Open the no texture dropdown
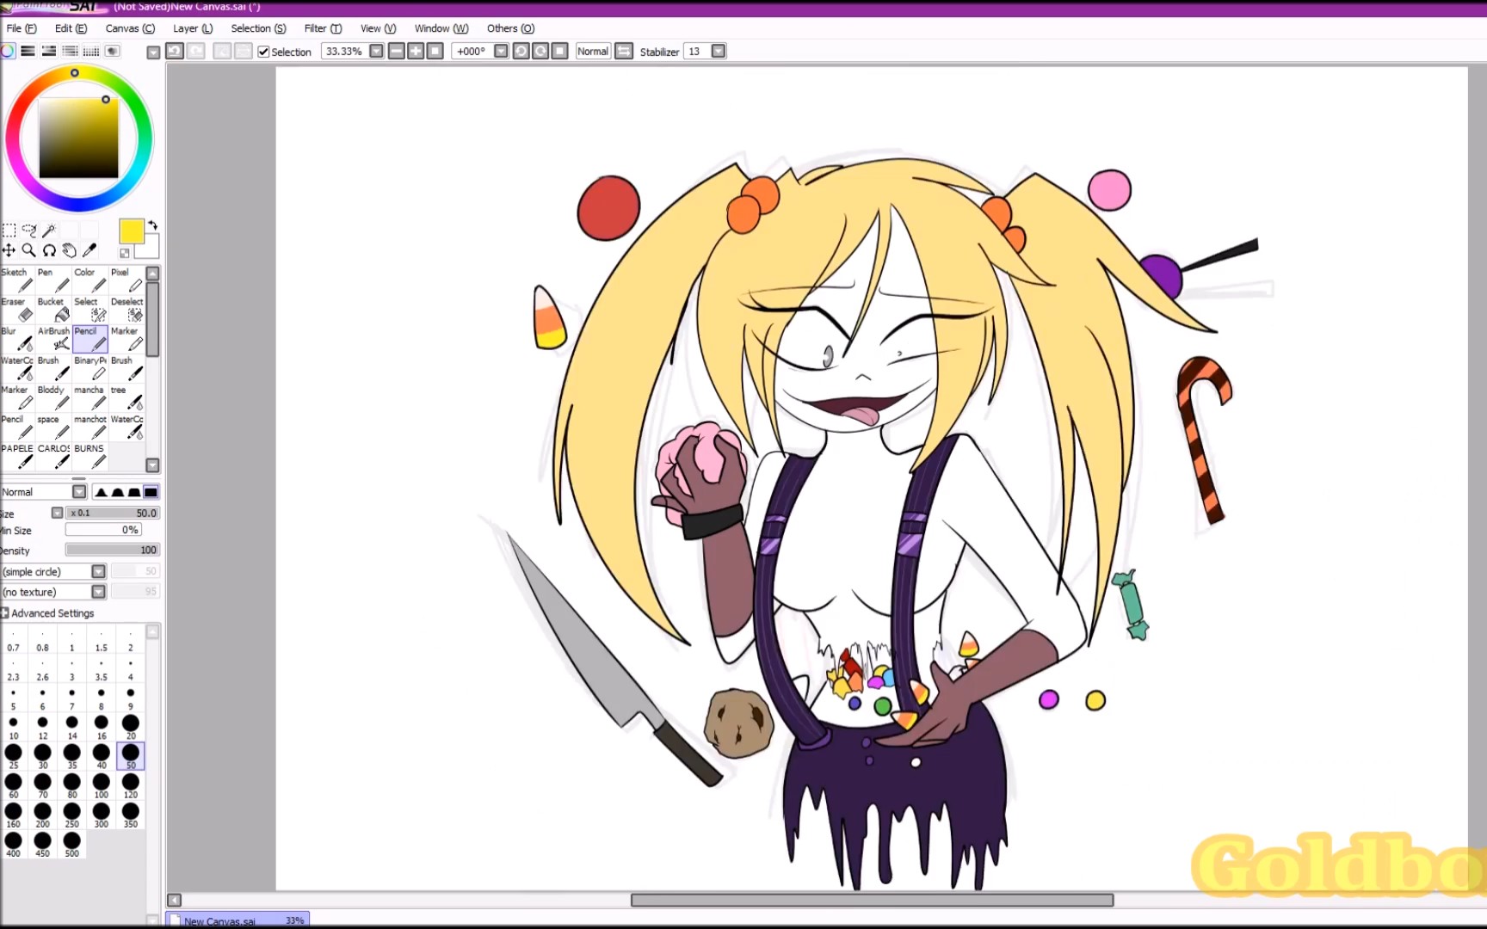The width and height of the screenshot is (1487, 929). pyautogui.click(x=98, y=592)
